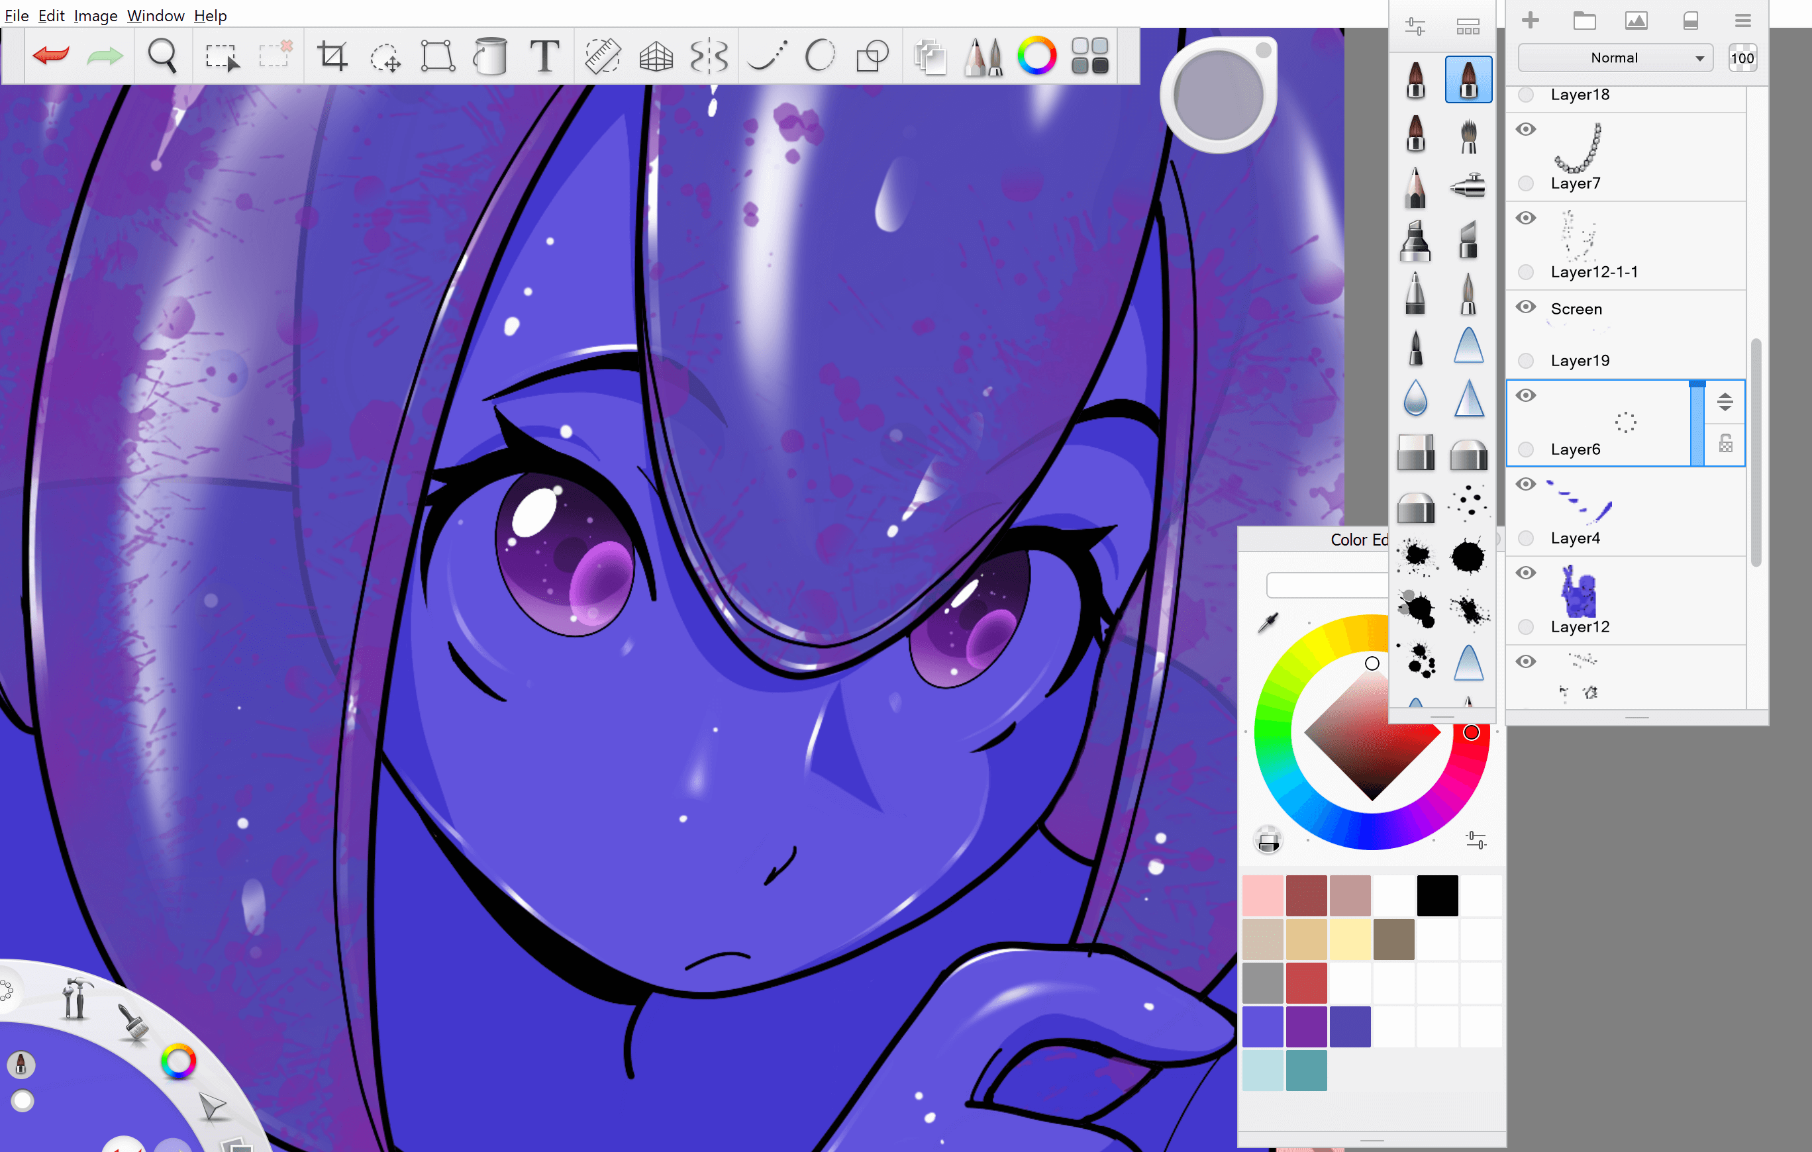
Task: Open the Symmetry tool
Action: click(709, 56)
